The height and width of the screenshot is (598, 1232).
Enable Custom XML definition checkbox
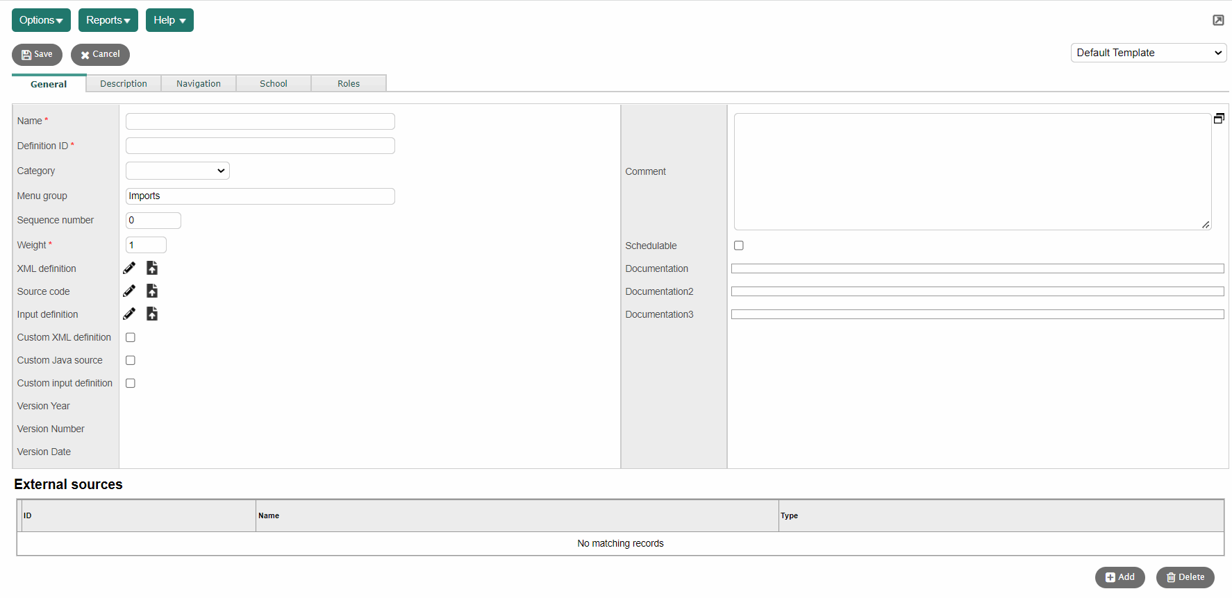pyautogui.click(x=131, y=338)
